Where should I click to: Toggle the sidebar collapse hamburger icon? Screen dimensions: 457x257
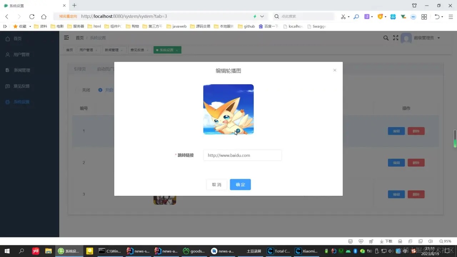point(66,37)
